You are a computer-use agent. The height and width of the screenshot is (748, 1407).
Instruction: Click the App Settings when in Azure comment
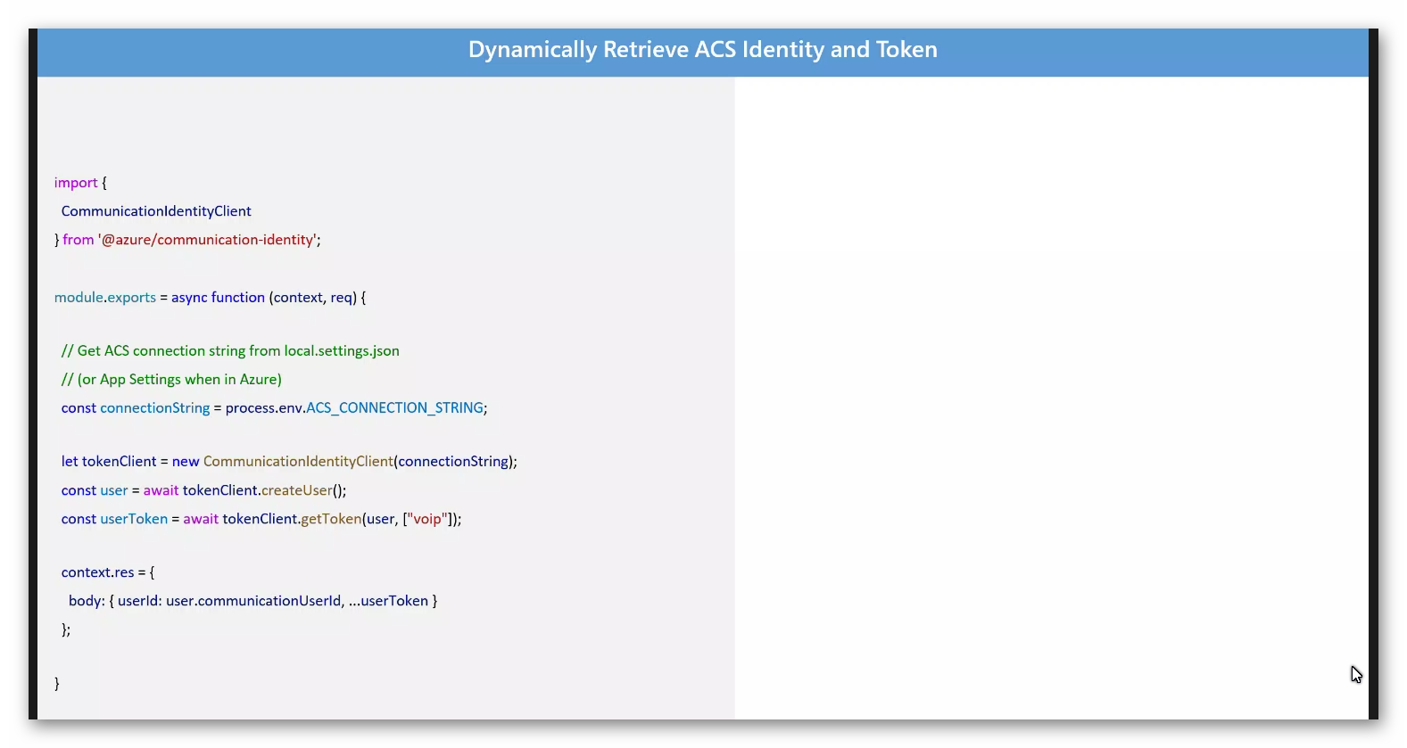[x=171, y=380]
